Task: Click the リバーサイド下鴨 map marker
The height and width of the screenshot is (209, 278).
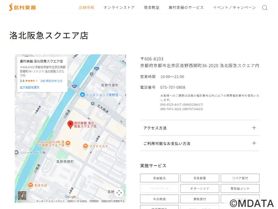Action: click(x=16, y=153)
